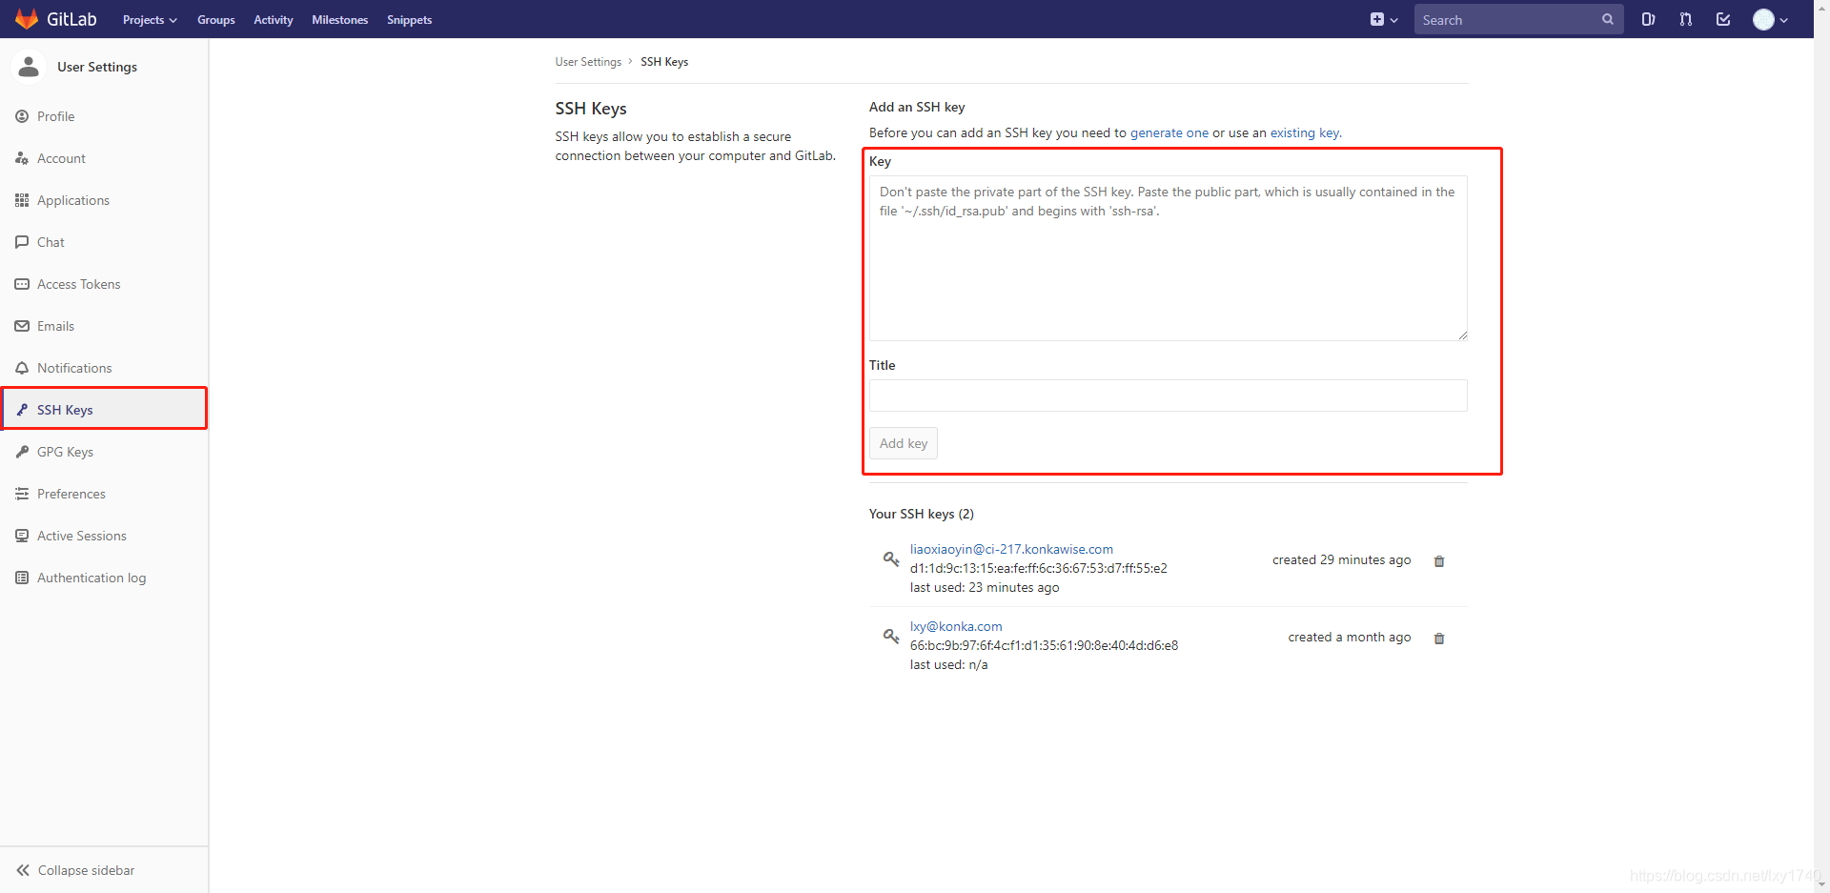Open the merge requests icon in navbar
Screen dimensions: 1830x893
(1686, 19)
